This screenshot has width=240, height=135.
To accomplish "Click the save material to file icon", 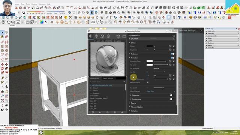I will [x=108, y=112].
